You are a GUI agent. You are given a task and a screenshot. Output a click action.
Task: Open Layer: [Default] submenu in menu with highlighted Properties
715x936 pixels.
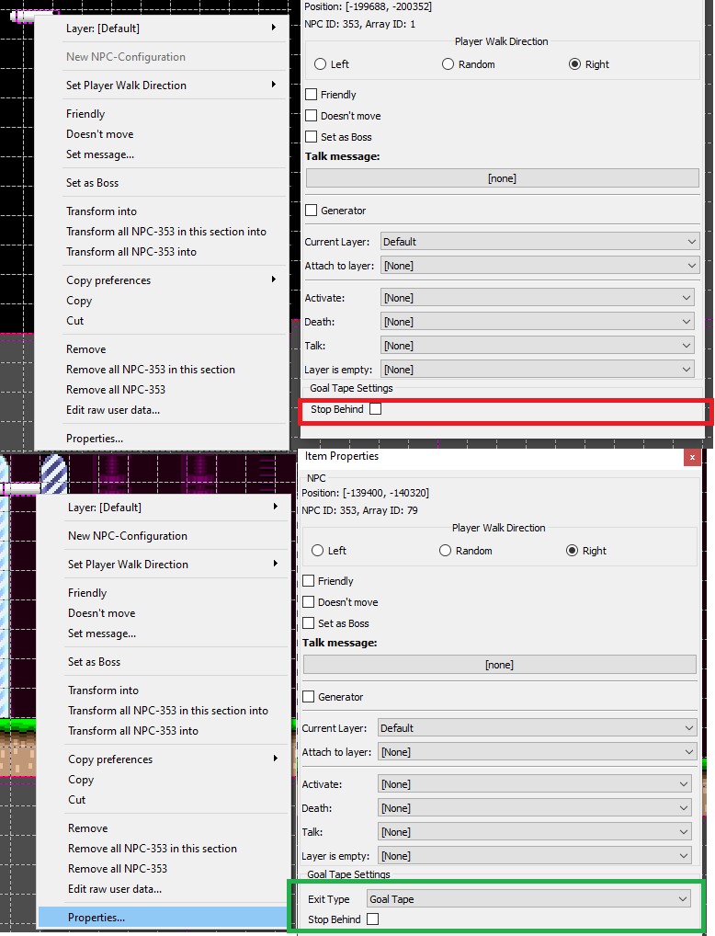point(163,508)
